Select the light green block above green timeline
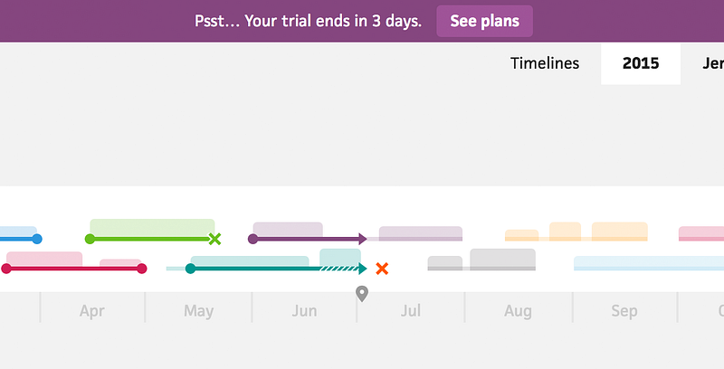The width and height of the screenshot is (724, 369). [152, 227]
